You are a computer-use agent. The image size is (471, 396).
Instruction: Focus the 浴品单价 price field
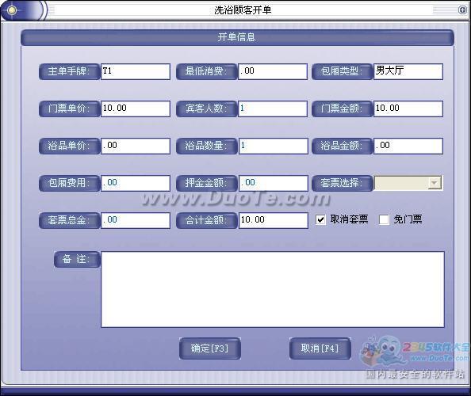click(136, 146)
